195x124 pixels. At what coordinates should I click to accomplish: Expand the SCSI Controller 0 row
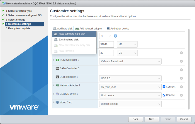54,60
